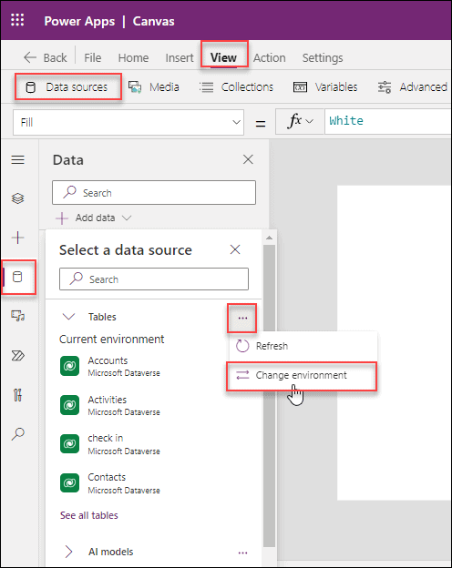Image resolution: width=452 pixels, height=568 pixels.
Task: Click the Data pane search field
Action: click(x=154, y=192)
